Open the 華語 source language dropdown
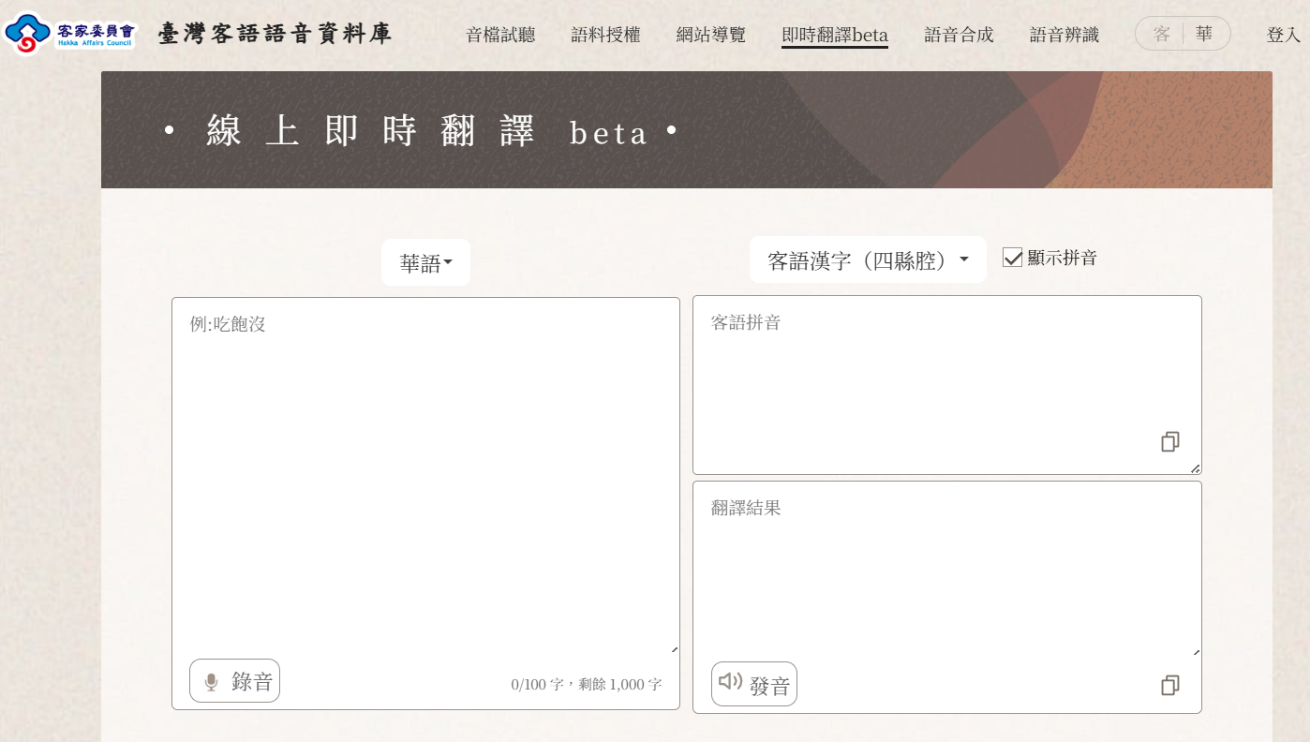This screenshot has width=1310, height=742. tap(425, 263)
